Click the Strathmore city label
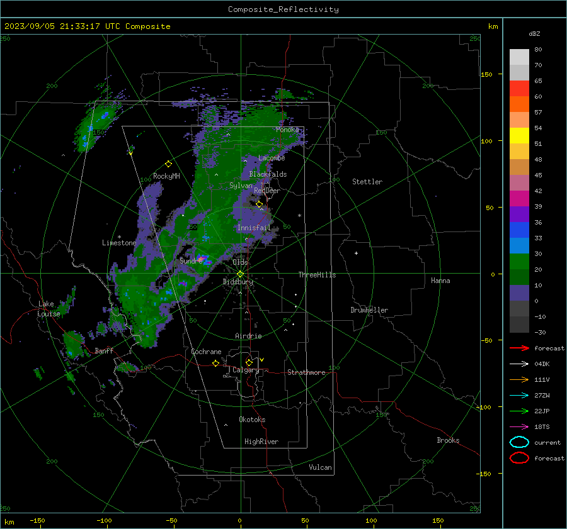This screenshot has height=529, width=567. point(306,372)
